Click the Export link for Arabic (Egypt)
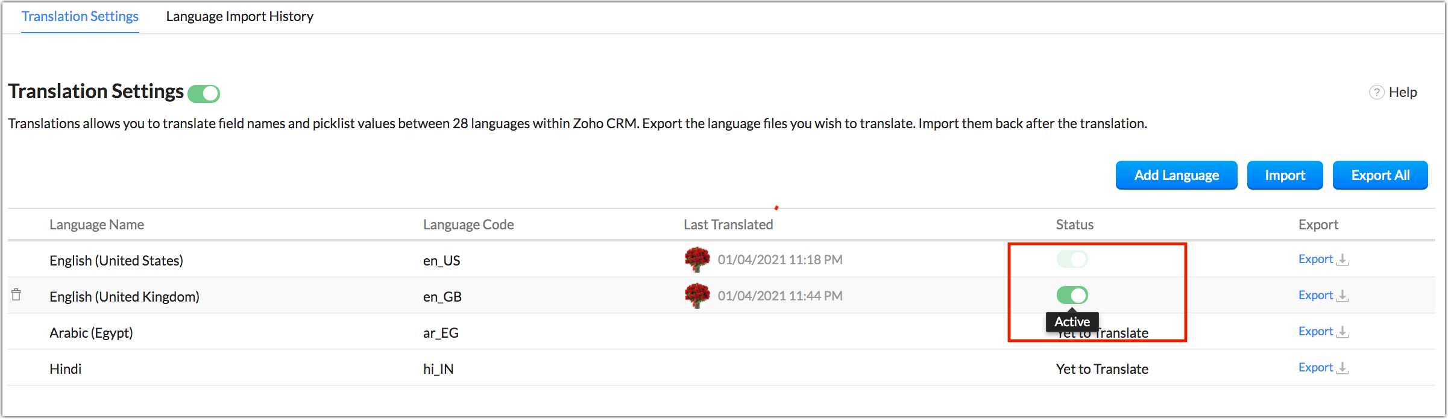Screen dimensions: 1448x419 click(x=1315, y=331)
